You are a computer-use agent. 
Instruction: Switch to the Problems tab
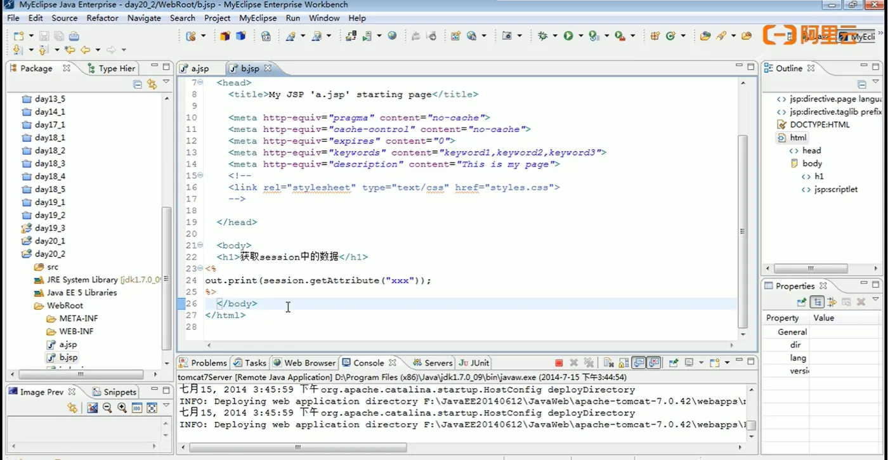(202, 363)
